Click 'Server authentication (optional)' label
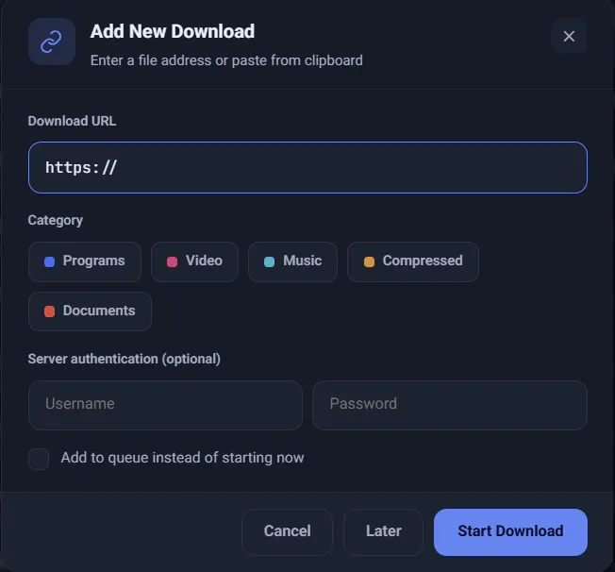The image size is (615, 572). tap(124, 359)
